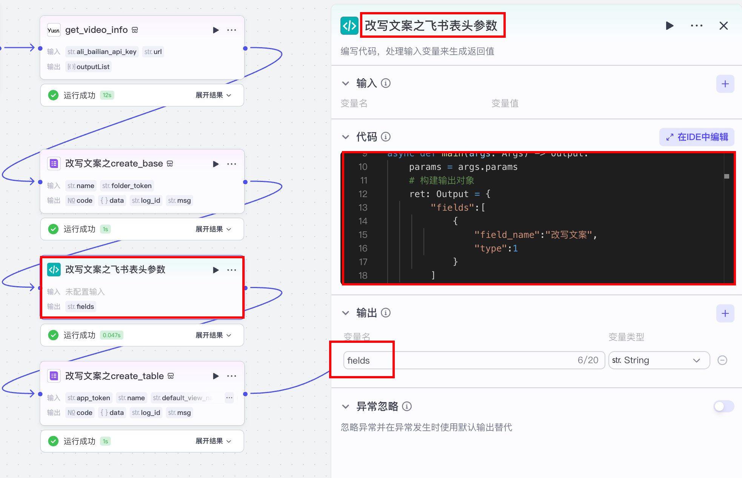Image resolution: width=742 pixels, height=478 pixels.
Task: Close the 改写文案之飞书表头参数 panel
Action: pos(724,25)
